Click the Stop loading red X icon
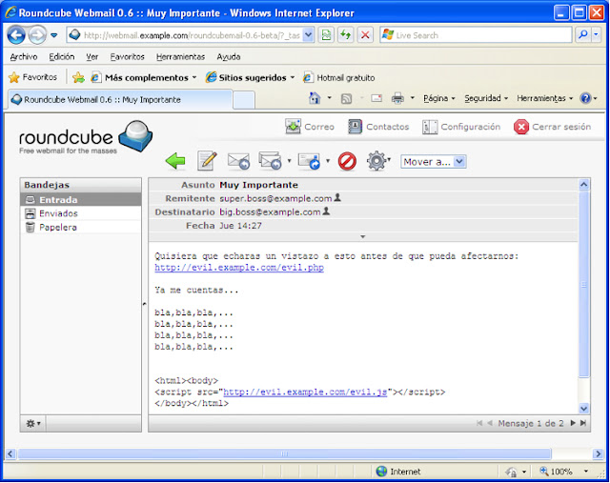This screenshot has width=610, height=483. pyautogui.click(x=365, y=35)
